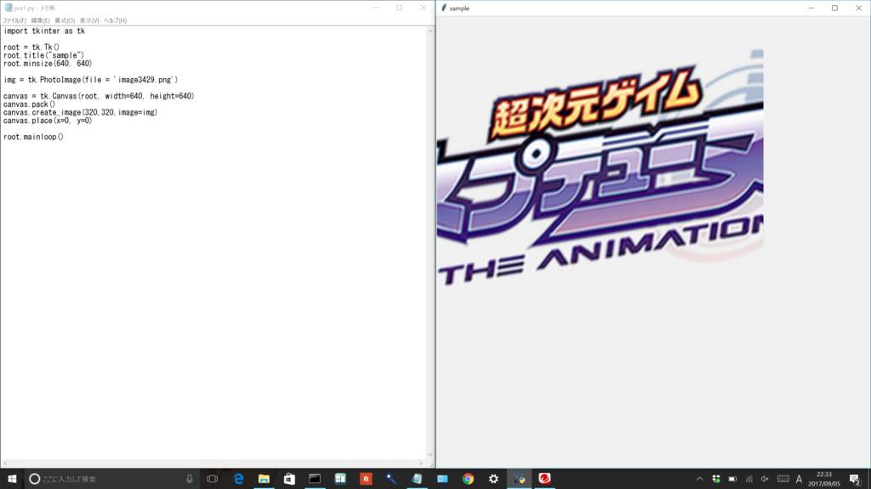This screenshot has width=871, height=489.
Task: Click Notepad vertical scrollbar up arrow
Action: 430,31
